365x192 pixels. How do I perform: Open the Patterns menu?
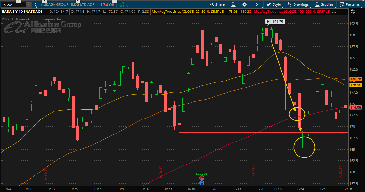click(x=350, y=4)
